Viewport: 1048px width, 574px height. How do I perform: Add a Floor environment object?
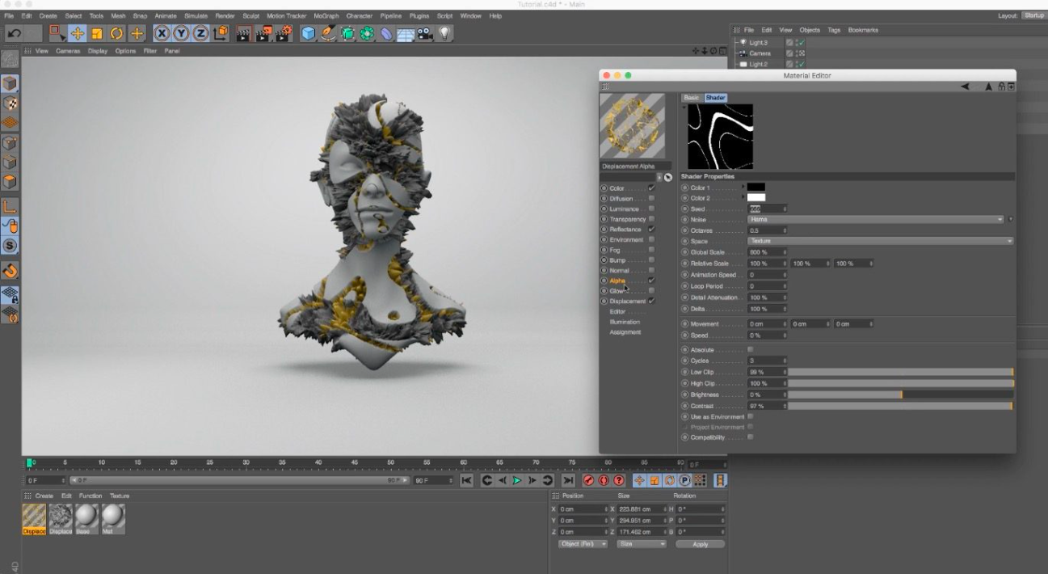point(406,33)
